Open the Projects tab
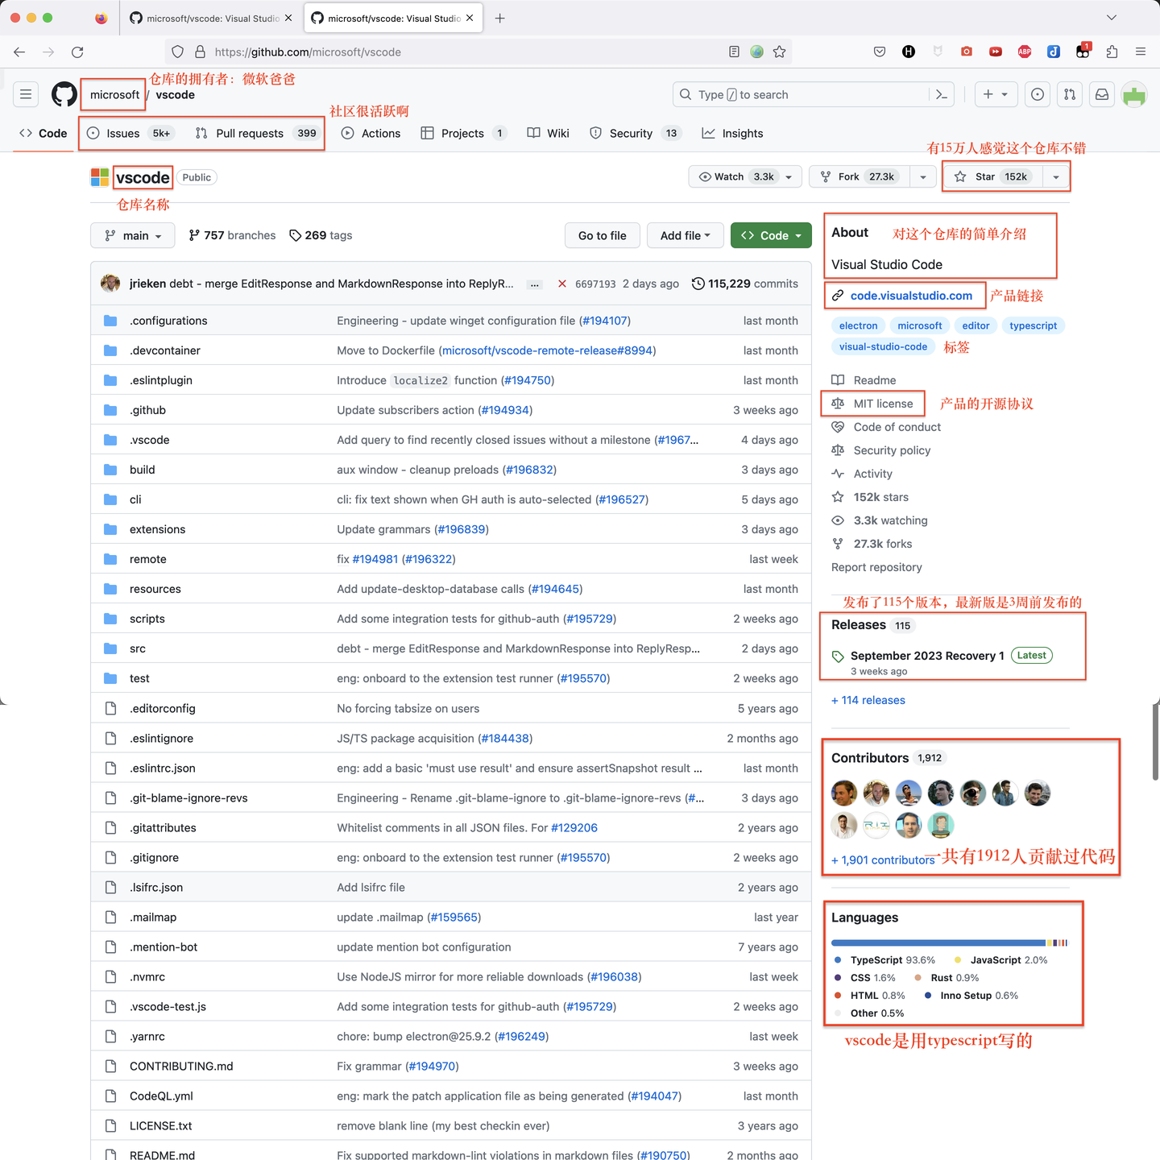Image resolution: width=1160 pixels, height=1160 pixels. coord(464,133)
